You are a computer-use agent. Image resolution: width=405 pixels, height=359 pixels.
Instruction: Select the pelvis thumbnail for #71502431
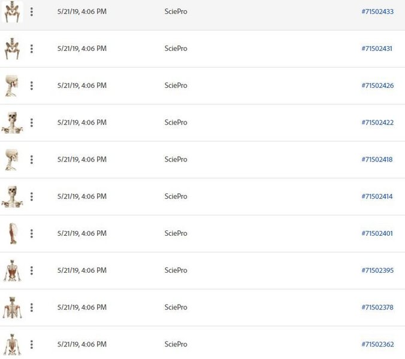[x=12, y=48]
